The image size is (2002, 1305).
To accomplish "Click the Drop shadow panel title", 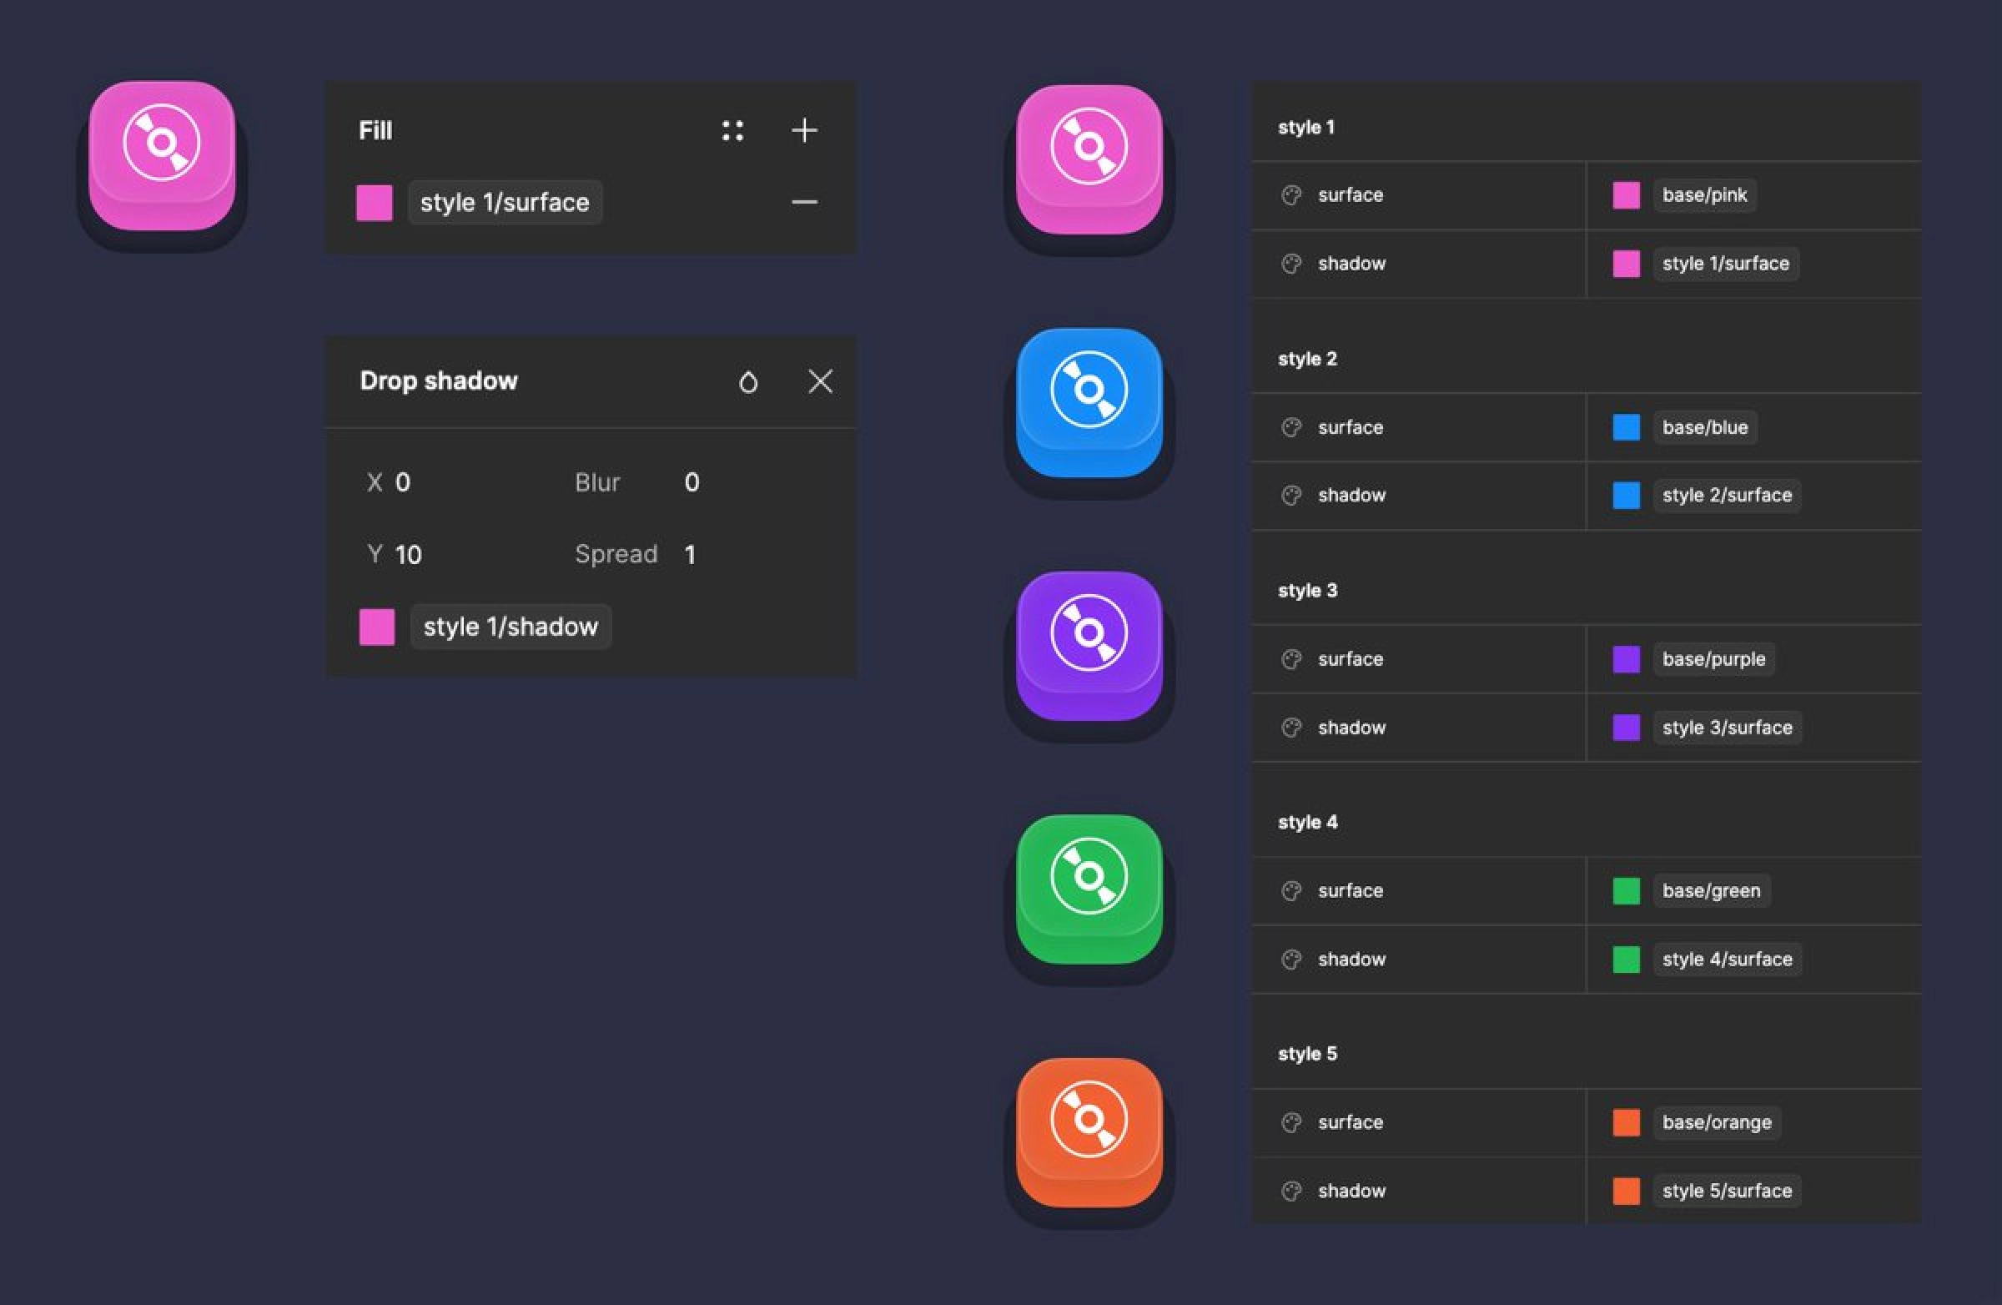I will tap(438, 381).
